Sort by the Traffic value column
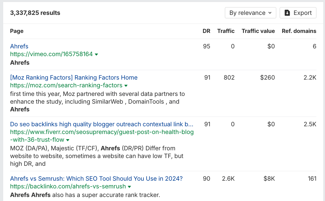The height and width of the screenshot is (201, 325). click(x=258, y=31)
